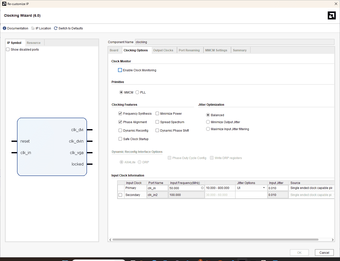Check Show disabled ports
The height and width of the screenshot is (261, 340).
point(8,50)
